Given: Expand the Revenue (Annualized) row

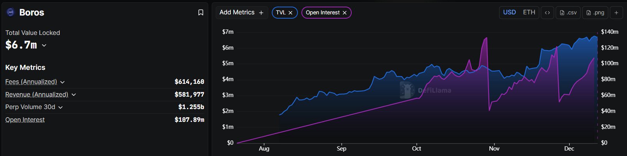Looking at the screenshot, I should coord(74,95).
